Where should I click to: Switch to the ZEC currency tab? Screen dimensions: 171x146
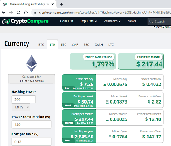coord(86,45)
